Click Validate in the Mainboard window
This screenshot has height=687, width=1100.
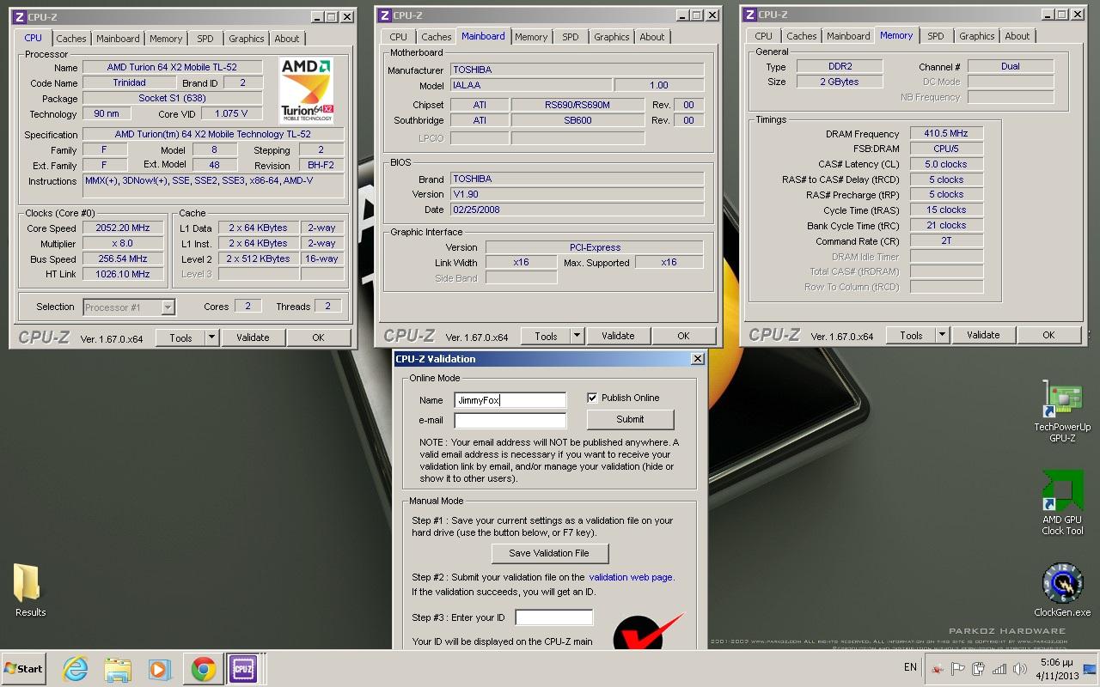click(x=618, y=336)
